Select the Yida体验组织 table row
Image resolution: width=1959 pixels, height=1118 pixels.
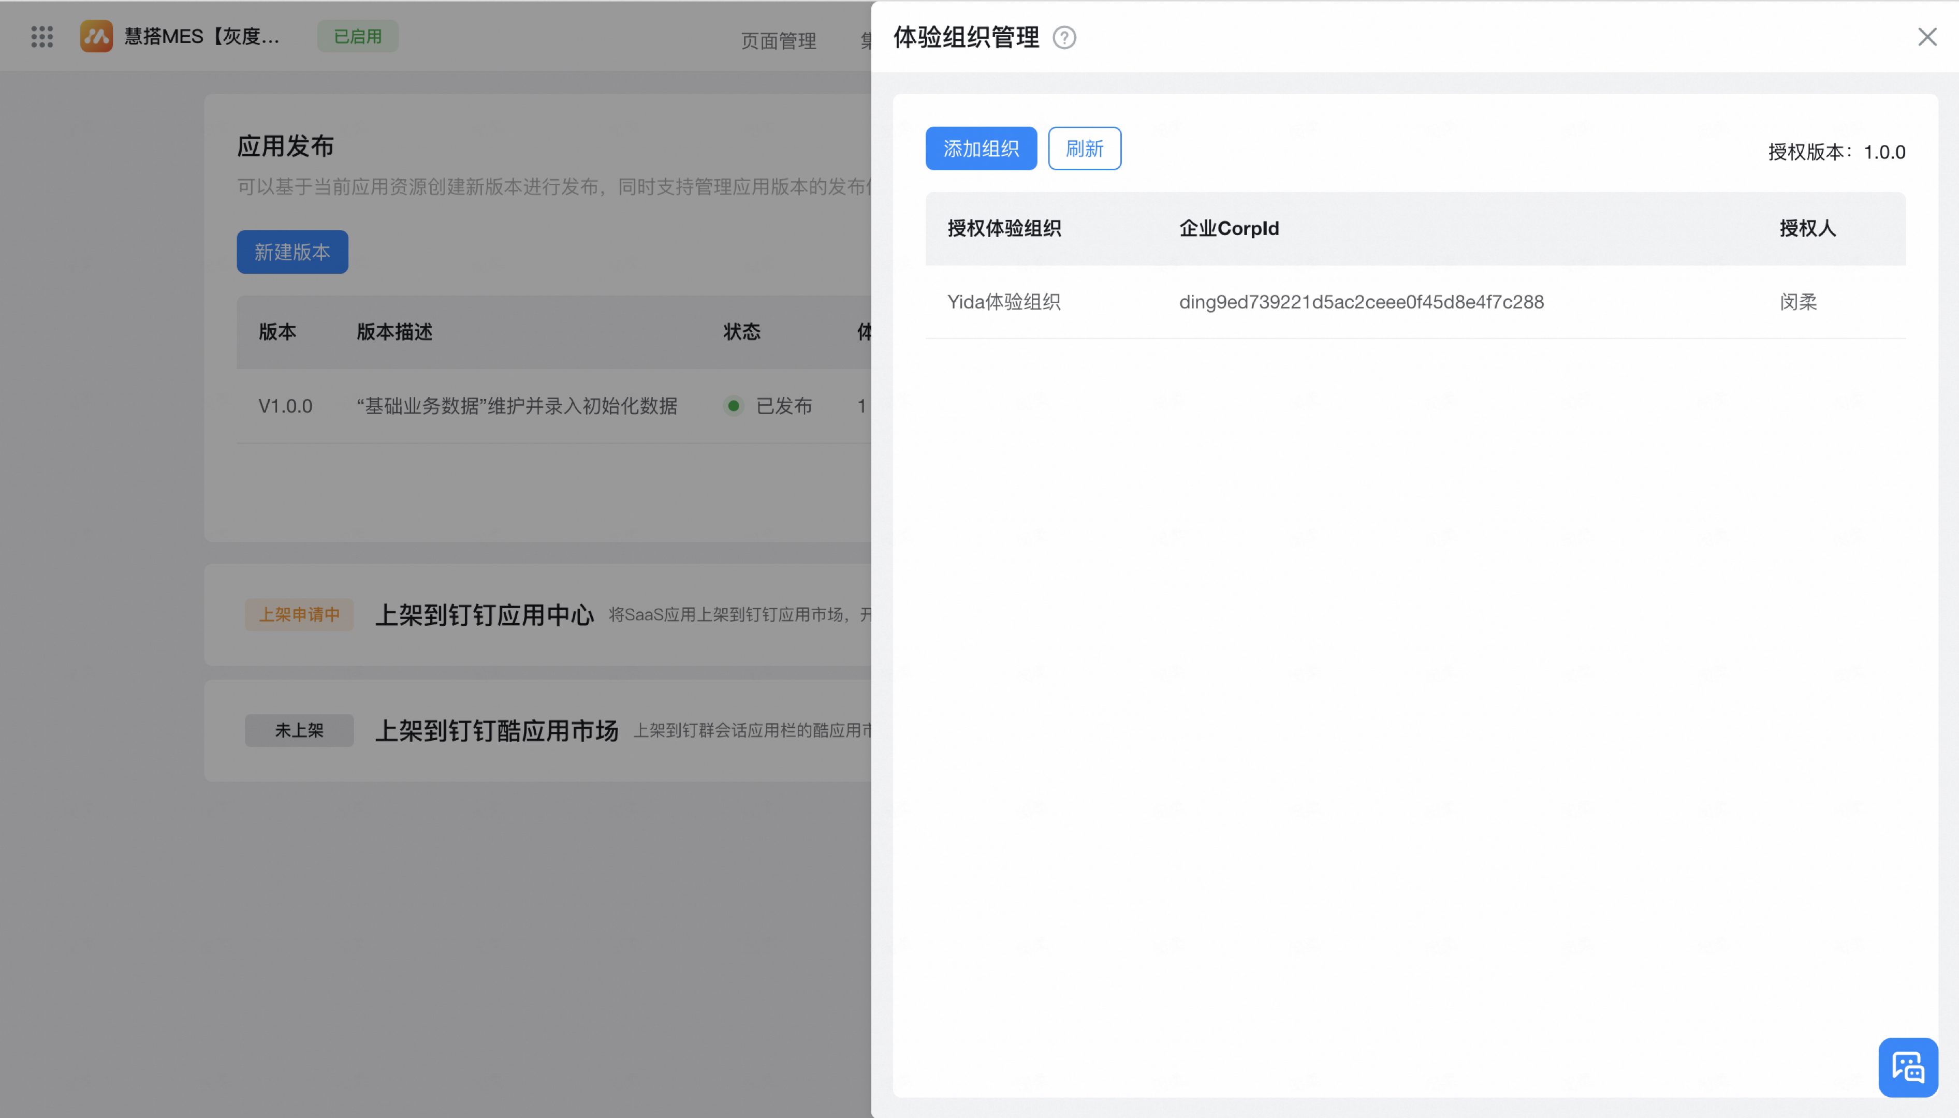[x=1414, y=302]
